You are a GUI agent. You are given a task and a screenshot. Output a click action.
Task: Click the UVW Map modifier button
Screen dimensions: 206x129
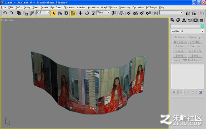click(195, 42)
